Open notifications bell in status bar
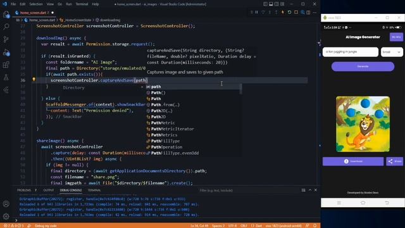405x228 pixels. point(315,225)
